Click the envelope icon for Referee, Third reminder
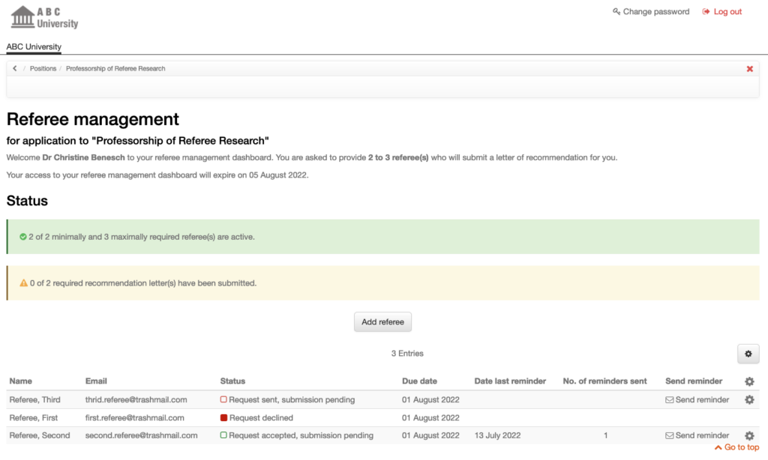Viewport: 768px width, 460px height. (x=670, y=399)
